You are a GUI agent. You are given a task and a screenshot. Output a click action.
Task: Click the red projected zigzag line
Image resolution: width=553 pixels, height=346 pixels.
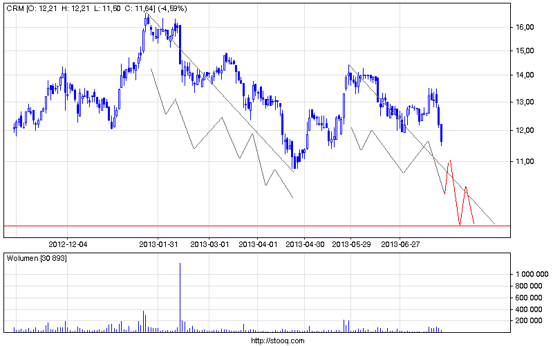point(459,192)
